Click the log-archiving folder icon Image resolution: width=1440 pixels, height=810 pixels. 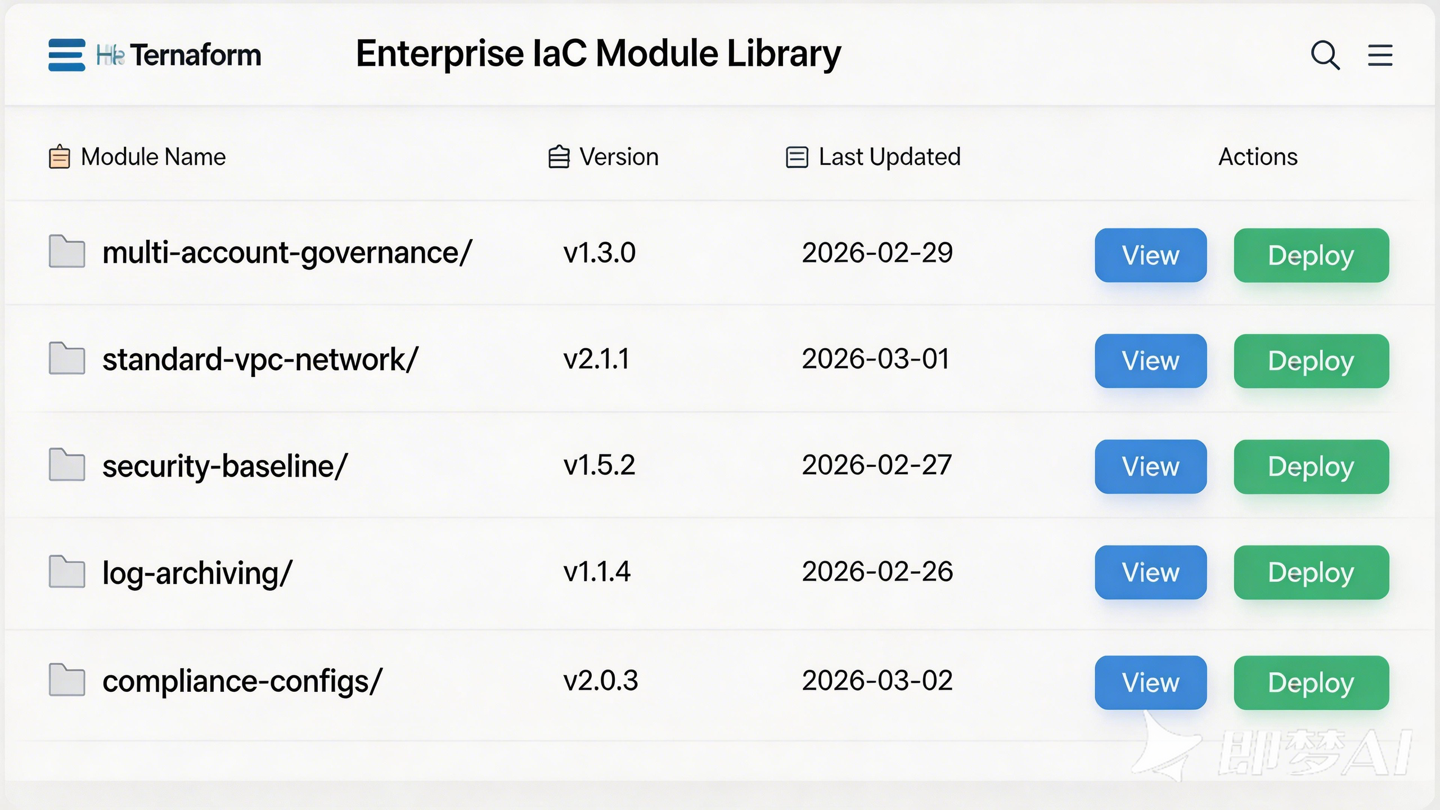point(67,572)
